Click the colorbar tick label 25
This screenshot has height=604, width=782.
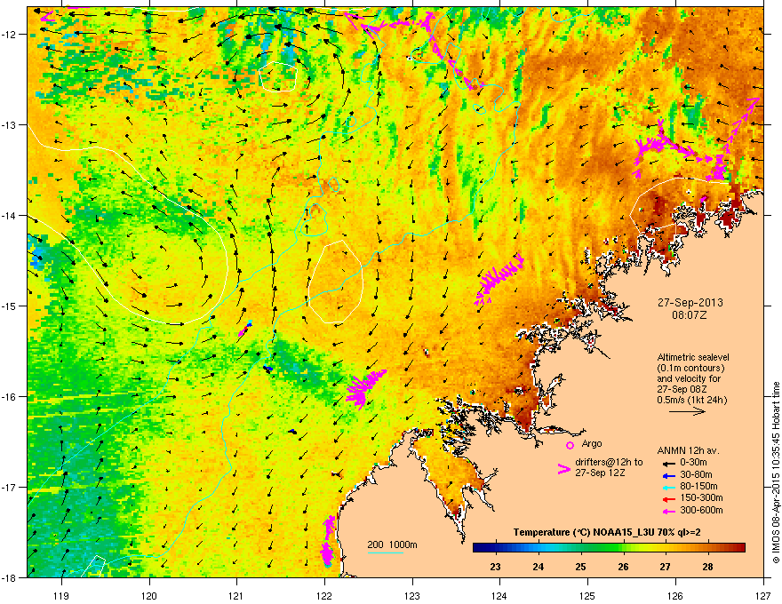coord(580,567)
